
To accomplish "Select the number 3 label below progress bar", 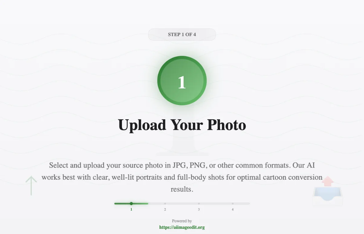I will (199, 209).
